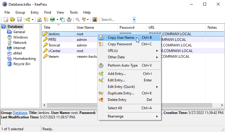The width and height of the screenshot is (225, 132).
Task: Click the Show Entries toolbar icon
Action: coord(84,20)
